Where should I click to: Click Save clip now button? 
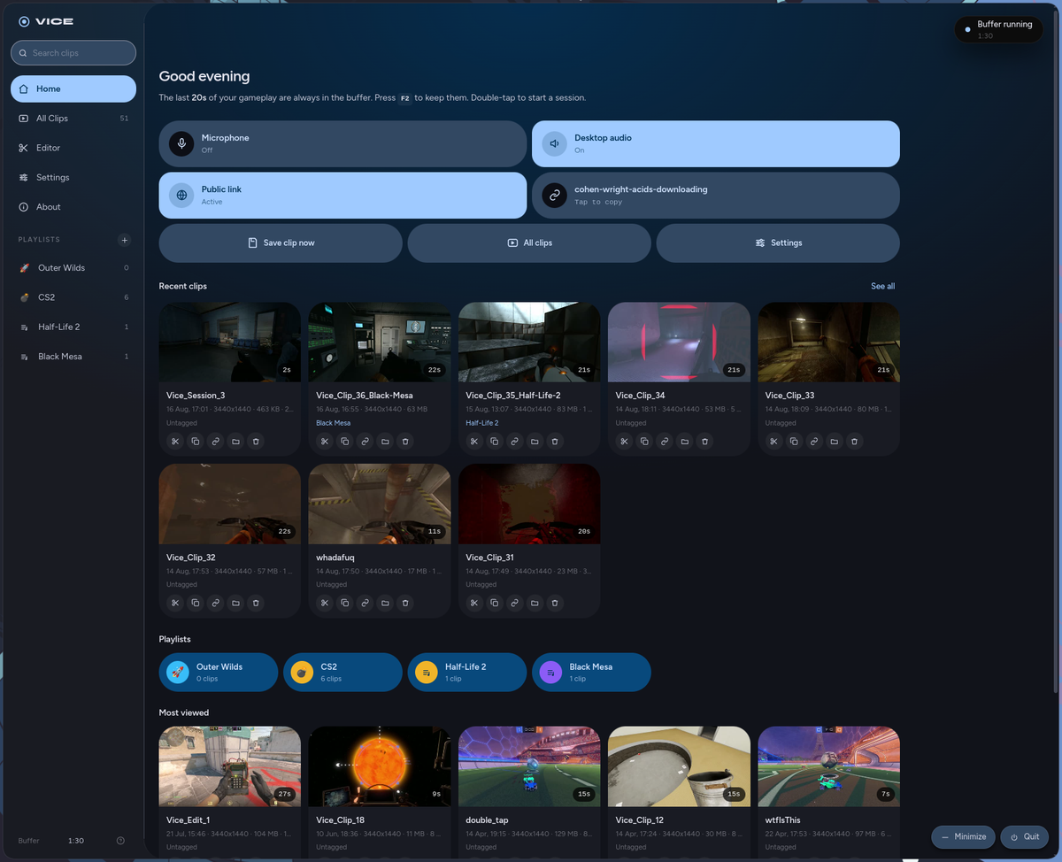coord(281,242)
